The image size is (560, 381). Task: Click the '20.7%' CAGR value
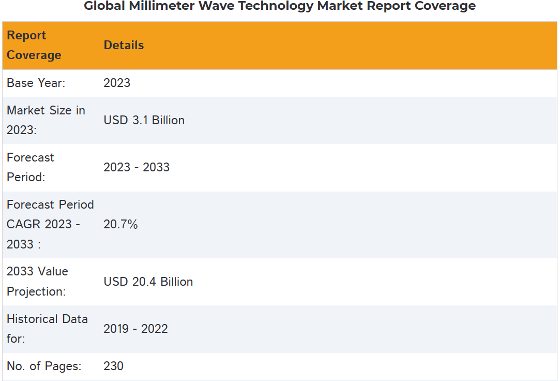tap(120, 224)
